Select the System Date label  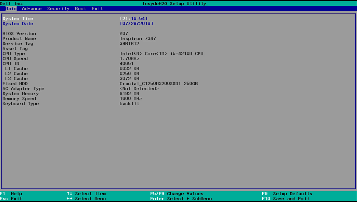coord(18,24)
